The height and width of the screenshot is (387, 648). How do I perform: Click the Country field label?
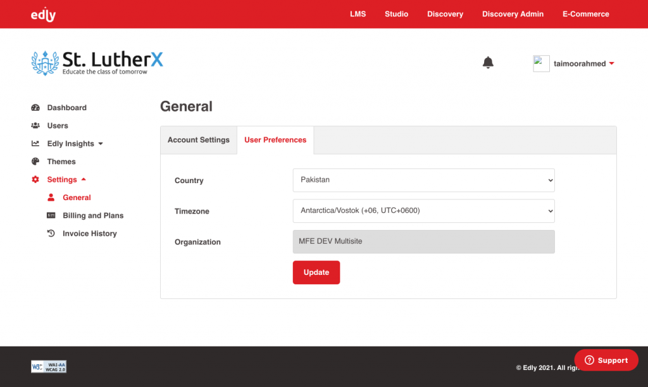pos(189,181)
